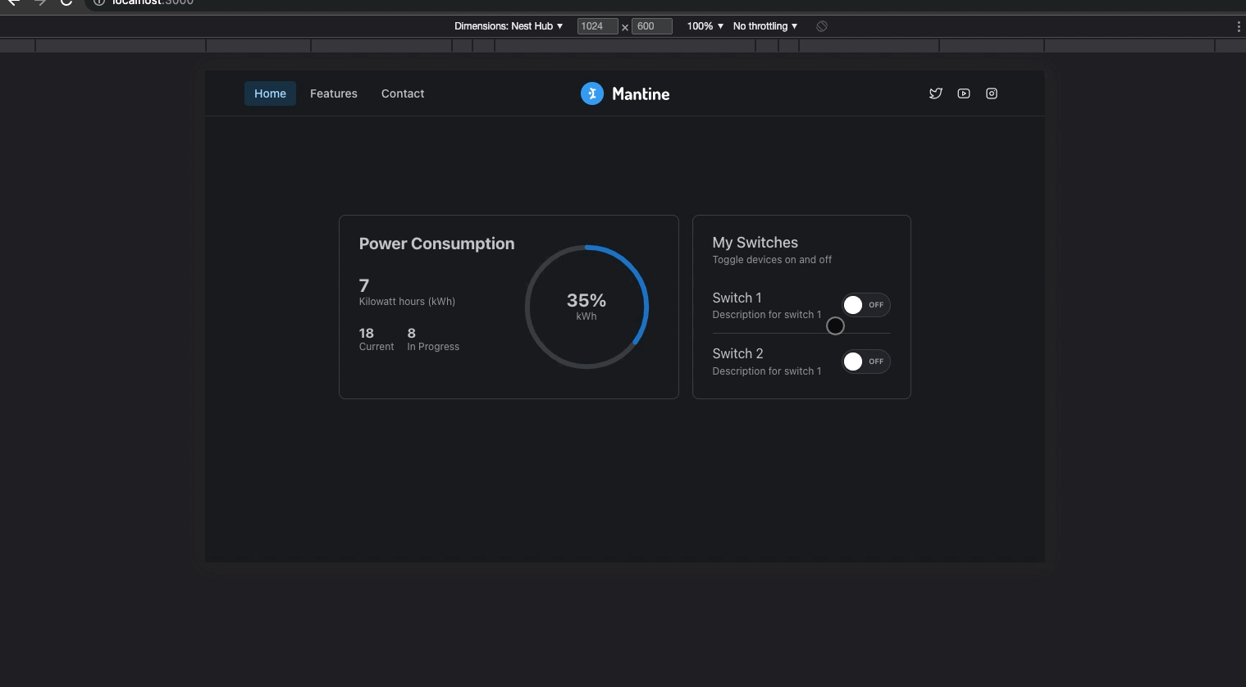Click the rotate device icon in toolbar
Image resolution: width=1246 pixels, height=687 pixels.
[822, 26]
